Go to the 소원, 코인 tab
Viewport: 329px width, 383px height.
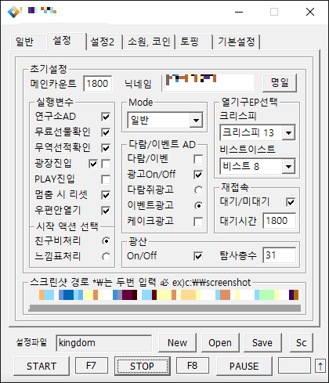coord(149,42)
